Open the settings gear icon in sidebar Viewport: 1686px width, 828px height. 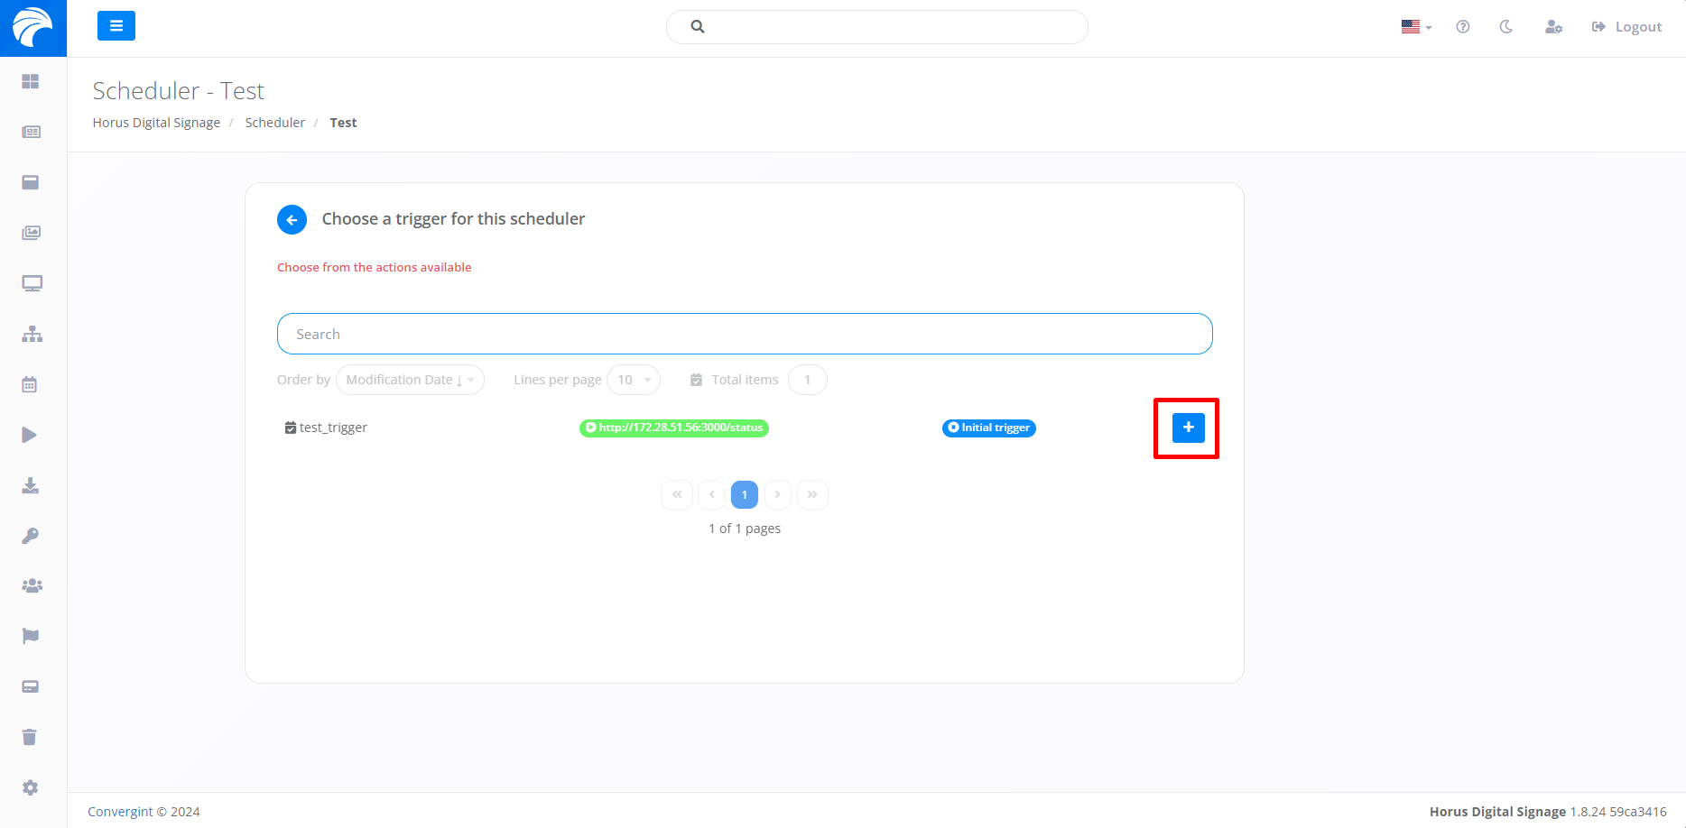coord(31,787)
